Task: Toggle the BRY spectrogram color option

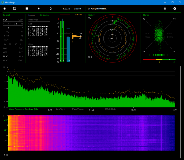Action: pyautogui.click(x=6, y=131)
